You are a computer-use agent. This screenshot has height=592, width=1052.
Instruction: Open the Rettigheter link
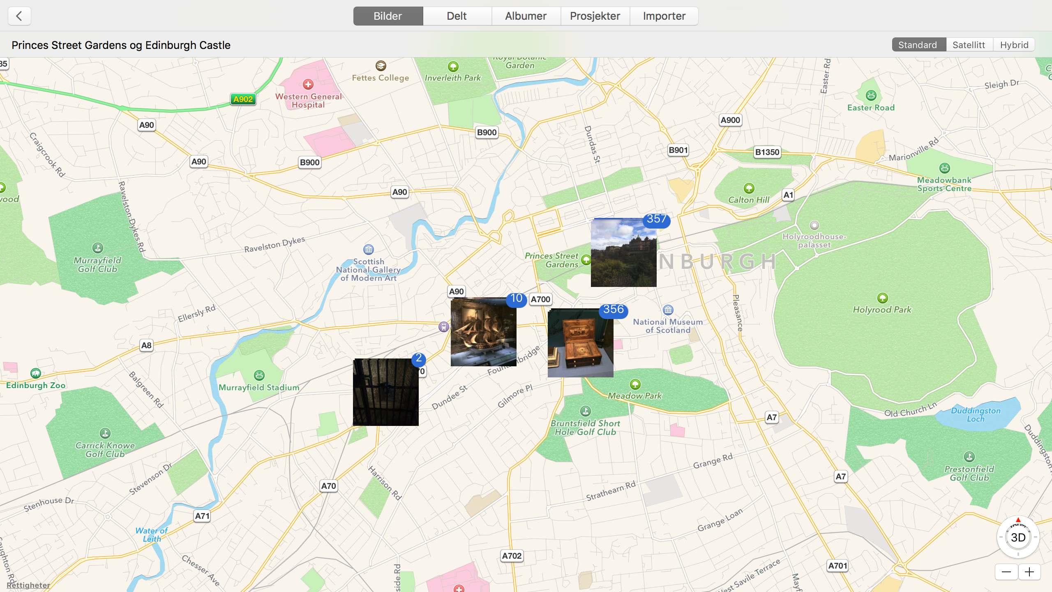point(28,585)
